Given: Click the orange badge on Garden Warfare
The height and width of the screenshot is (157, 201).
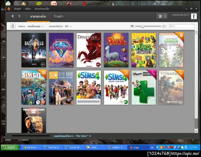Looking at the screenshot, I should 181,36.
